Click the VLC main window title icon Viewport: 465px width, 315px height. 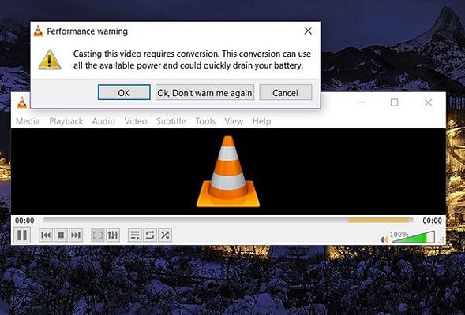click(22, 102)
